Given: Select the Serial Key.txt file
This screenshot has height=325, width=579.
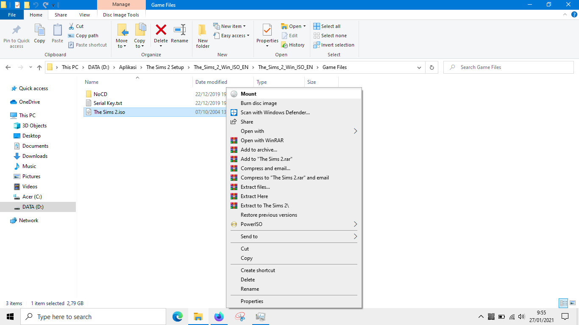Looking at the screenshot, I should coord(108,103).
